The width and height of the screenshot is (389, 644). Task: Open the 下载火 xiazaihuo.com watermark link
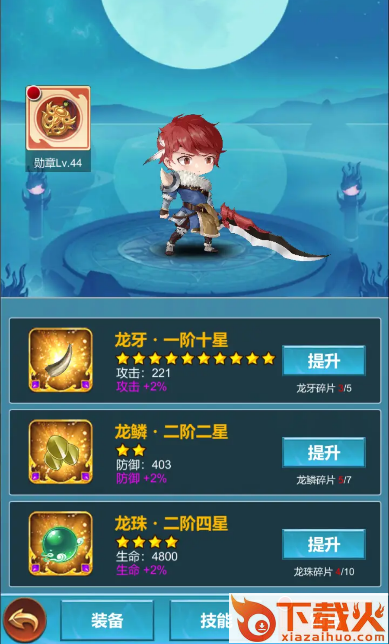(309, 619)
